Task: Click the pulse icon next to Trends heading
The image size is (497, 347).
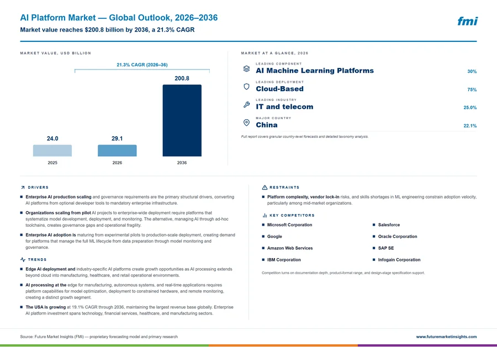Action: coord(23,260)
